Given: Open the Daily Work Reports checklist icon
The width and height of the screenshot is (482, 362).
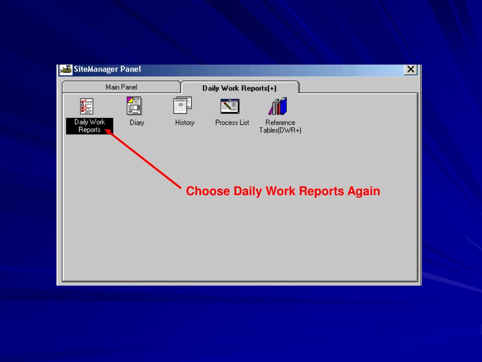Looking at the screenshot, I should pos(87,106).
